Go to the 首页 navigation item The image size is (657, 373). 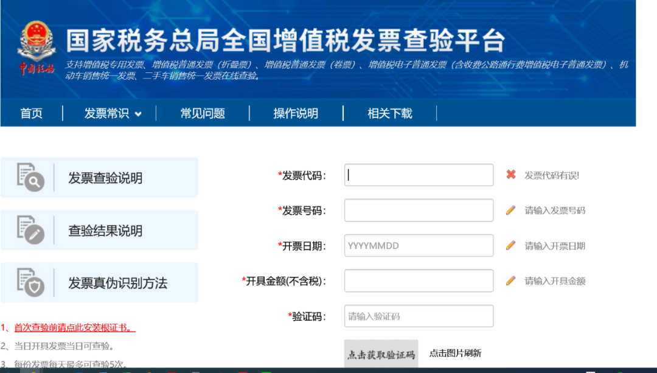32,113
